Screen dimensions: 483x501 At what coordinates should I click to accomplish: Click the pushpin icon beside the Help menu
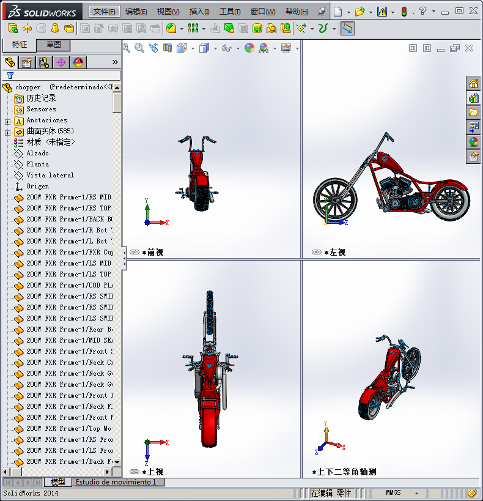pyautogui.click(x=322, y=12)
